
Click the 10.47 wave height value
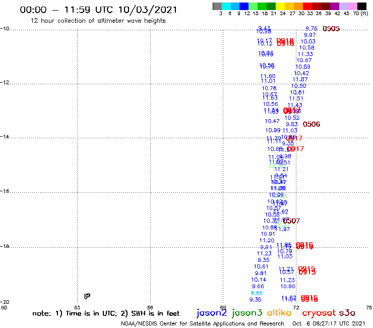(272, 121)
